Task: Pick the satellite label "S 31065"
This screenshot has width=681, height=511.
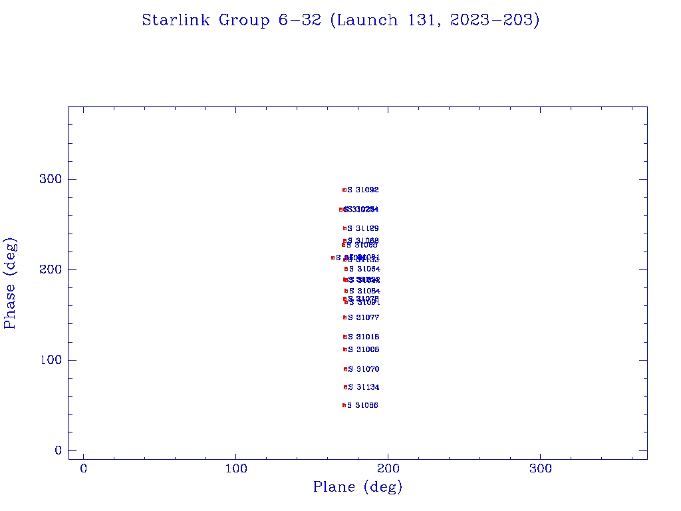Action: coord(362,245)
